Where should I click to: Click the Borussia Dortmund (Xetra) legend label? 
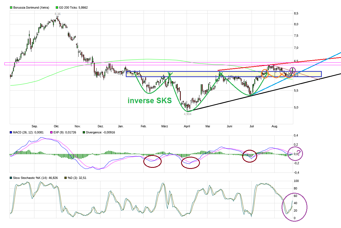tap(31, 8)
